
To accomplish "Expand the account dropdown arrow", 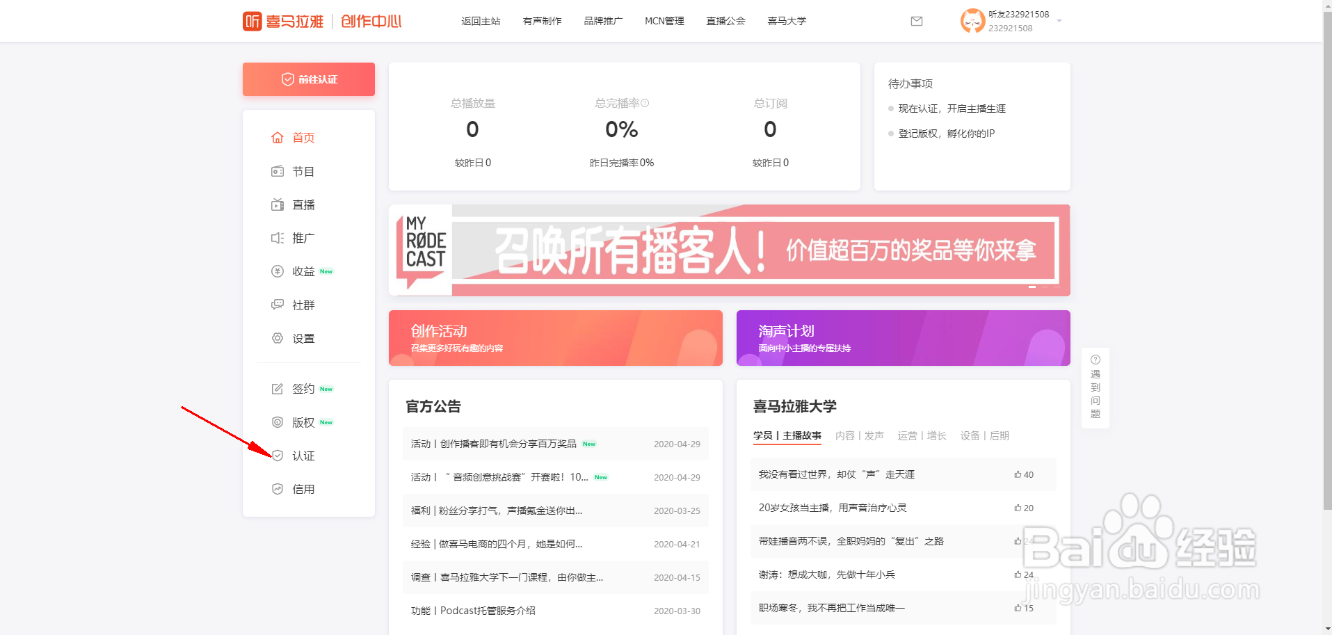I will pos(1059,21).
